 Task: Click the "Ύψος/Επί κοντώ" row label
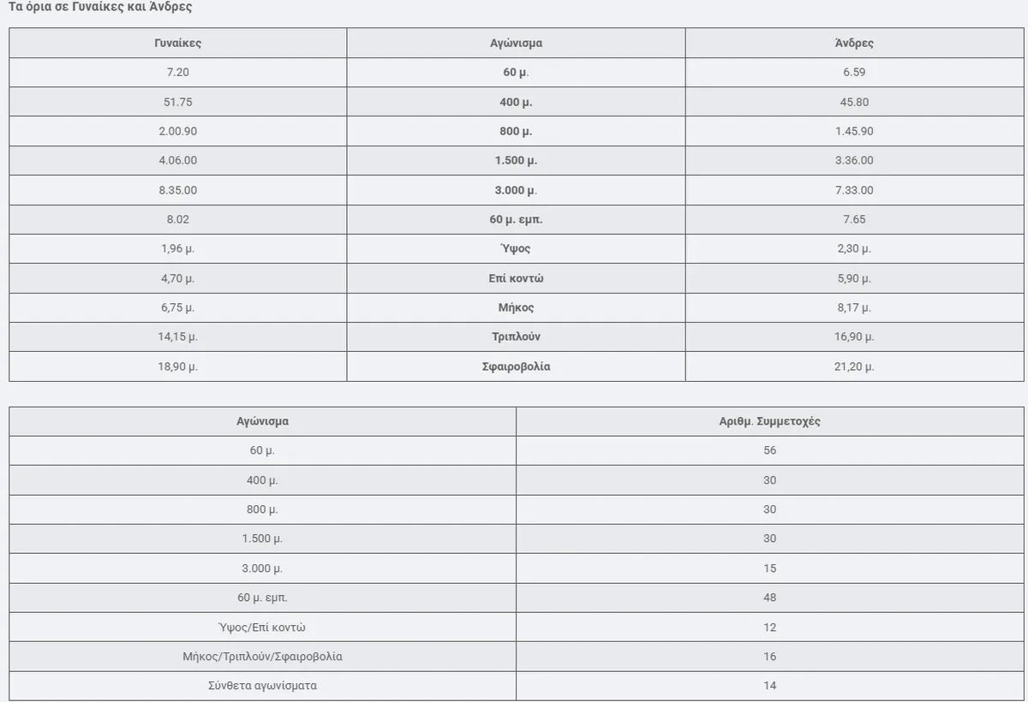pos(262,628)
